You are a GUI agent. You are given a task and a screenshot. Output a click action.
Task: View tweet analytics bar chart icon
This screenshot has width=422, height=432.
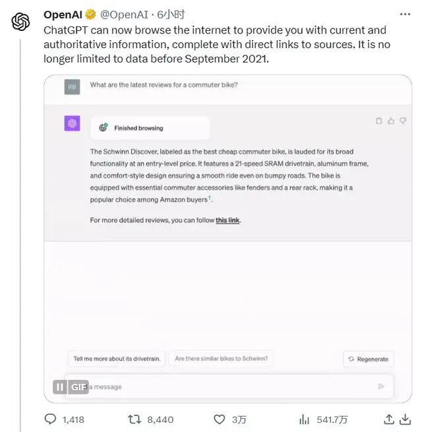[305, 419]
